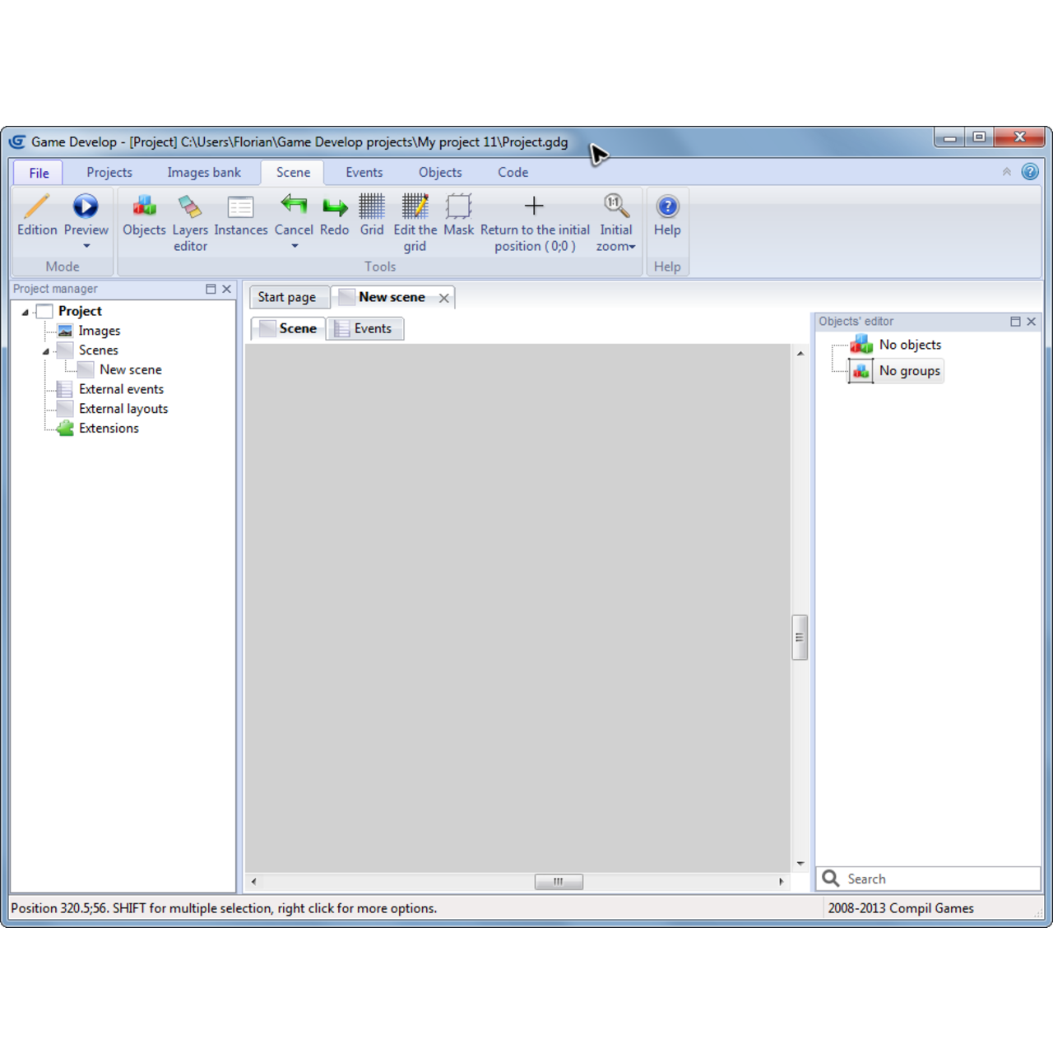
Task: Select the Scene ribbon tab
Action: click(x=293, y=172)
